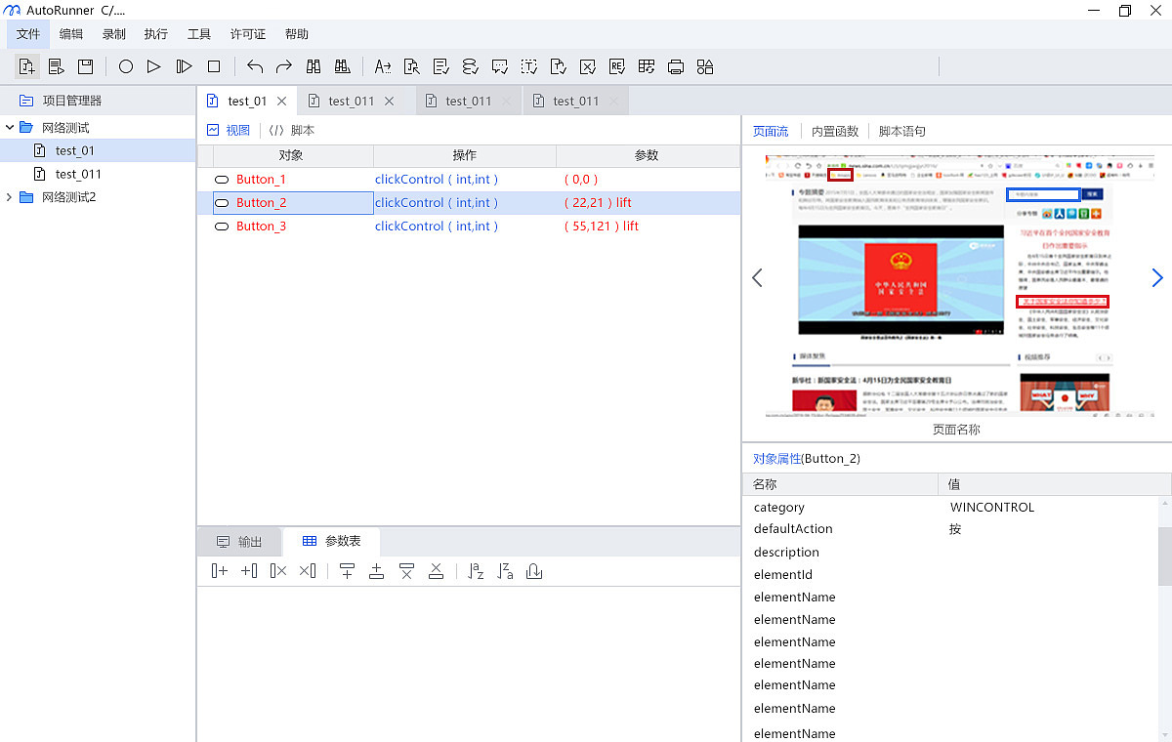Image resolution: width=1172 pixels, height=742 pixels.
Task: Open the 许可证 menu
Action: (248, 34)
